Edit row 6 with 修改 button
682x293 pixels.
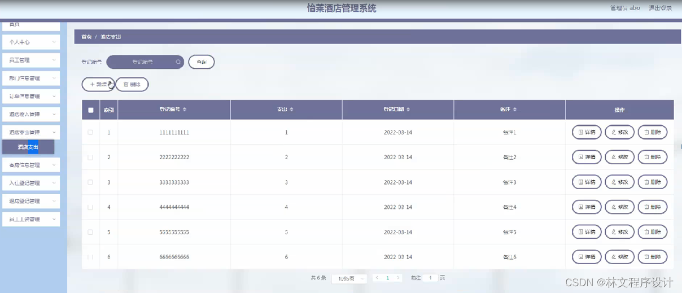pyautogui.click(x=619, y=256)
